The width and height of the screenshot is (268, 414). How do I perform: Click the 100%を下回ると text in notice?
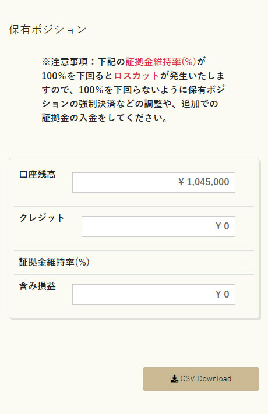click(x=77, y=76)
